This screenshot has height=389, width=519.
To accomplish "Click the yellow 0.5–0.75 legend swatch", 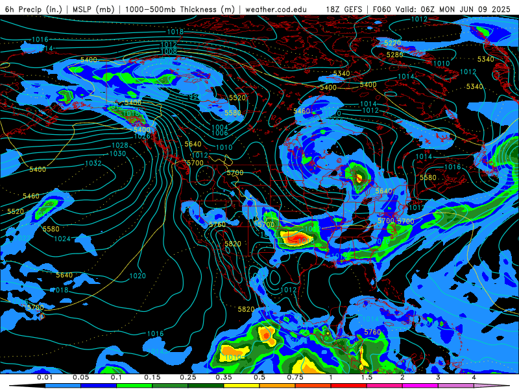I will tap(241, 386).
